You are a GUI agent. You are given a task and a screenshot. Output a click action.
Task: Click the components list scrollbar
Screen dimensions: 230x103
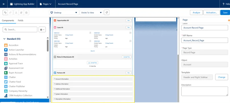point(48,45)
